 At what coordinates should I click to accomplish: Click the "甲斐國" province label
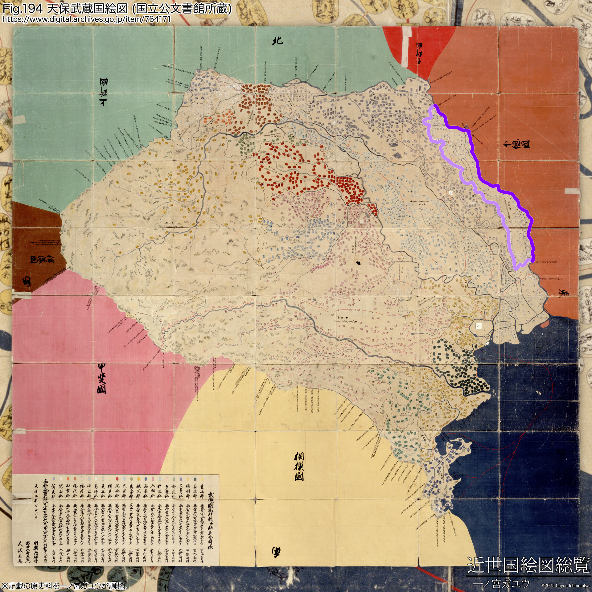tap(102, 378)
